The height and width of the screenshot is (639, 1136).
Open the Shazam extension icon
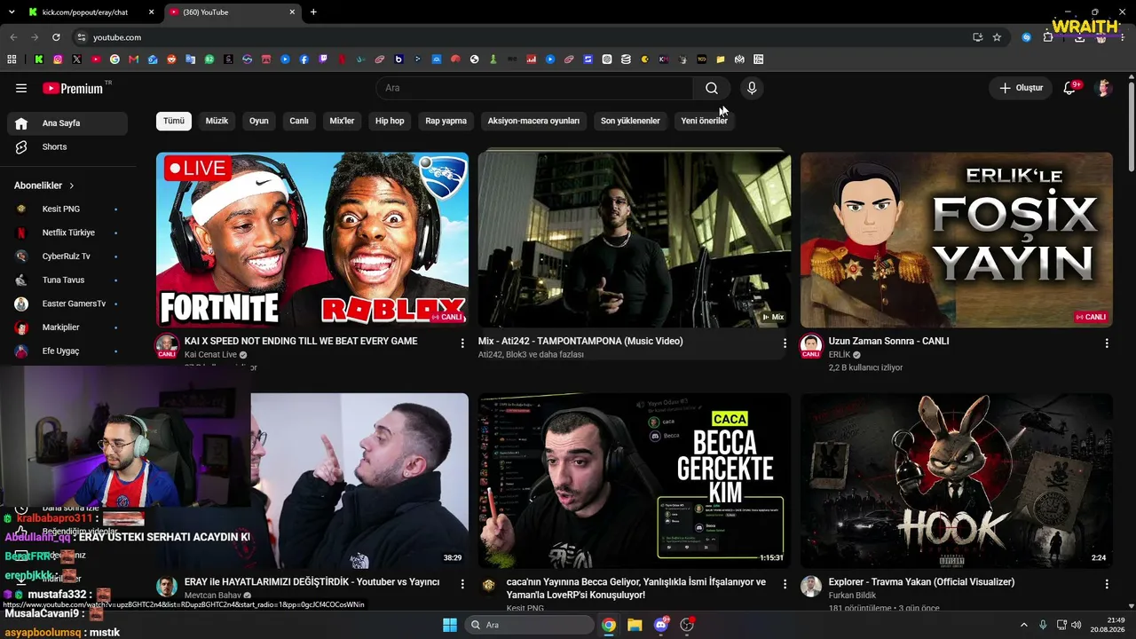(1027, 37)
